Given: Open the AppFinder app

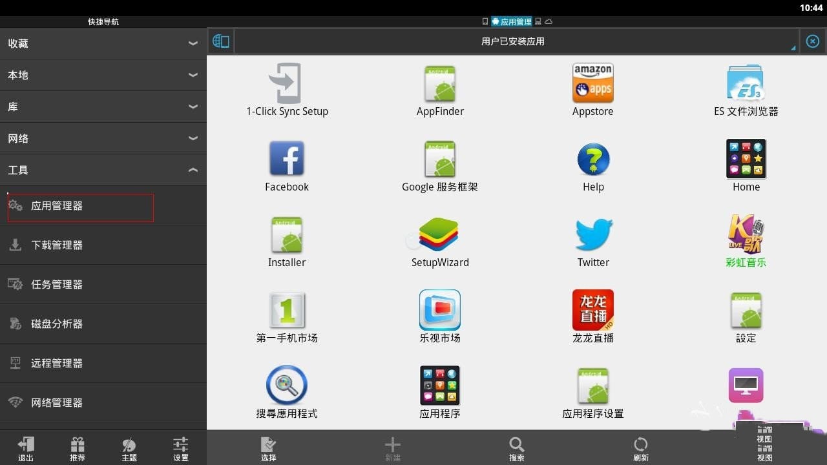Looking at the screenshot, I should pos(440,83).
